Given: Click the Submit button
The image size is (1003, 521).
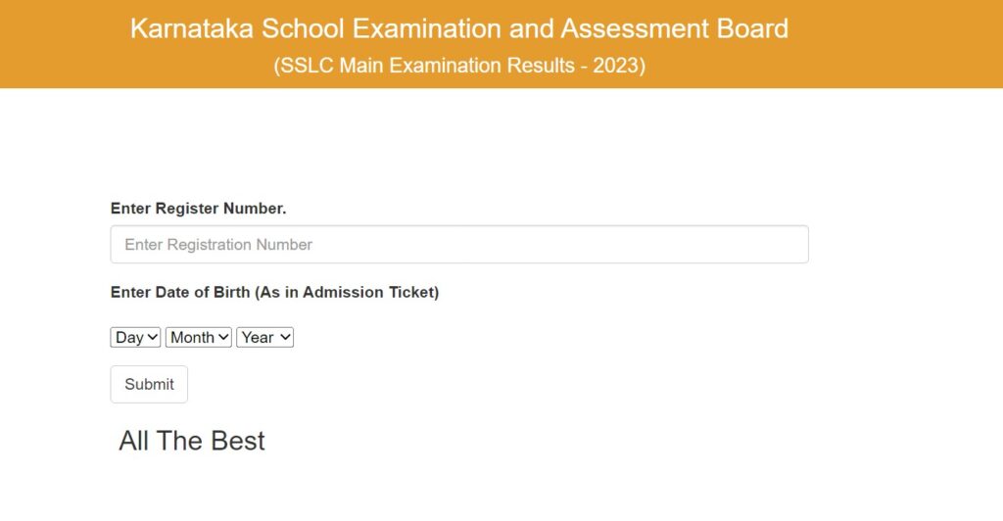Looking at the screenshot, I should click(x=149, y=384).
